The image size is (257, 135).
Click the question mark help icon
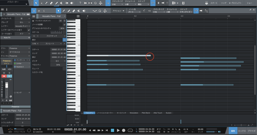click(x=80, y=3)
